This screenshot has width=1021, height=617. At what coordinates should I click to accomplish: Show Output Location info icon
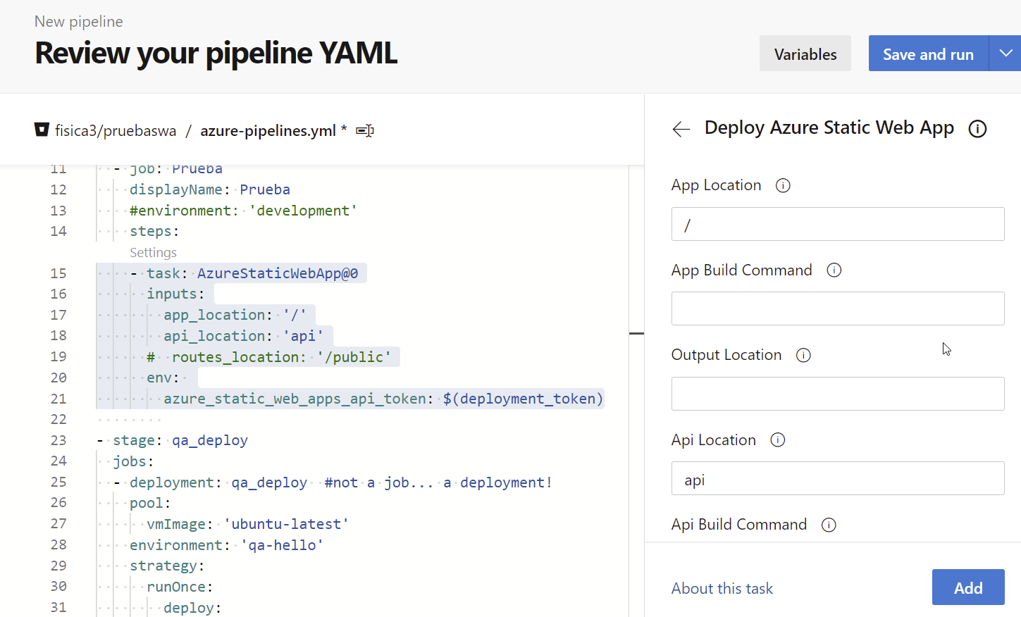803,355
